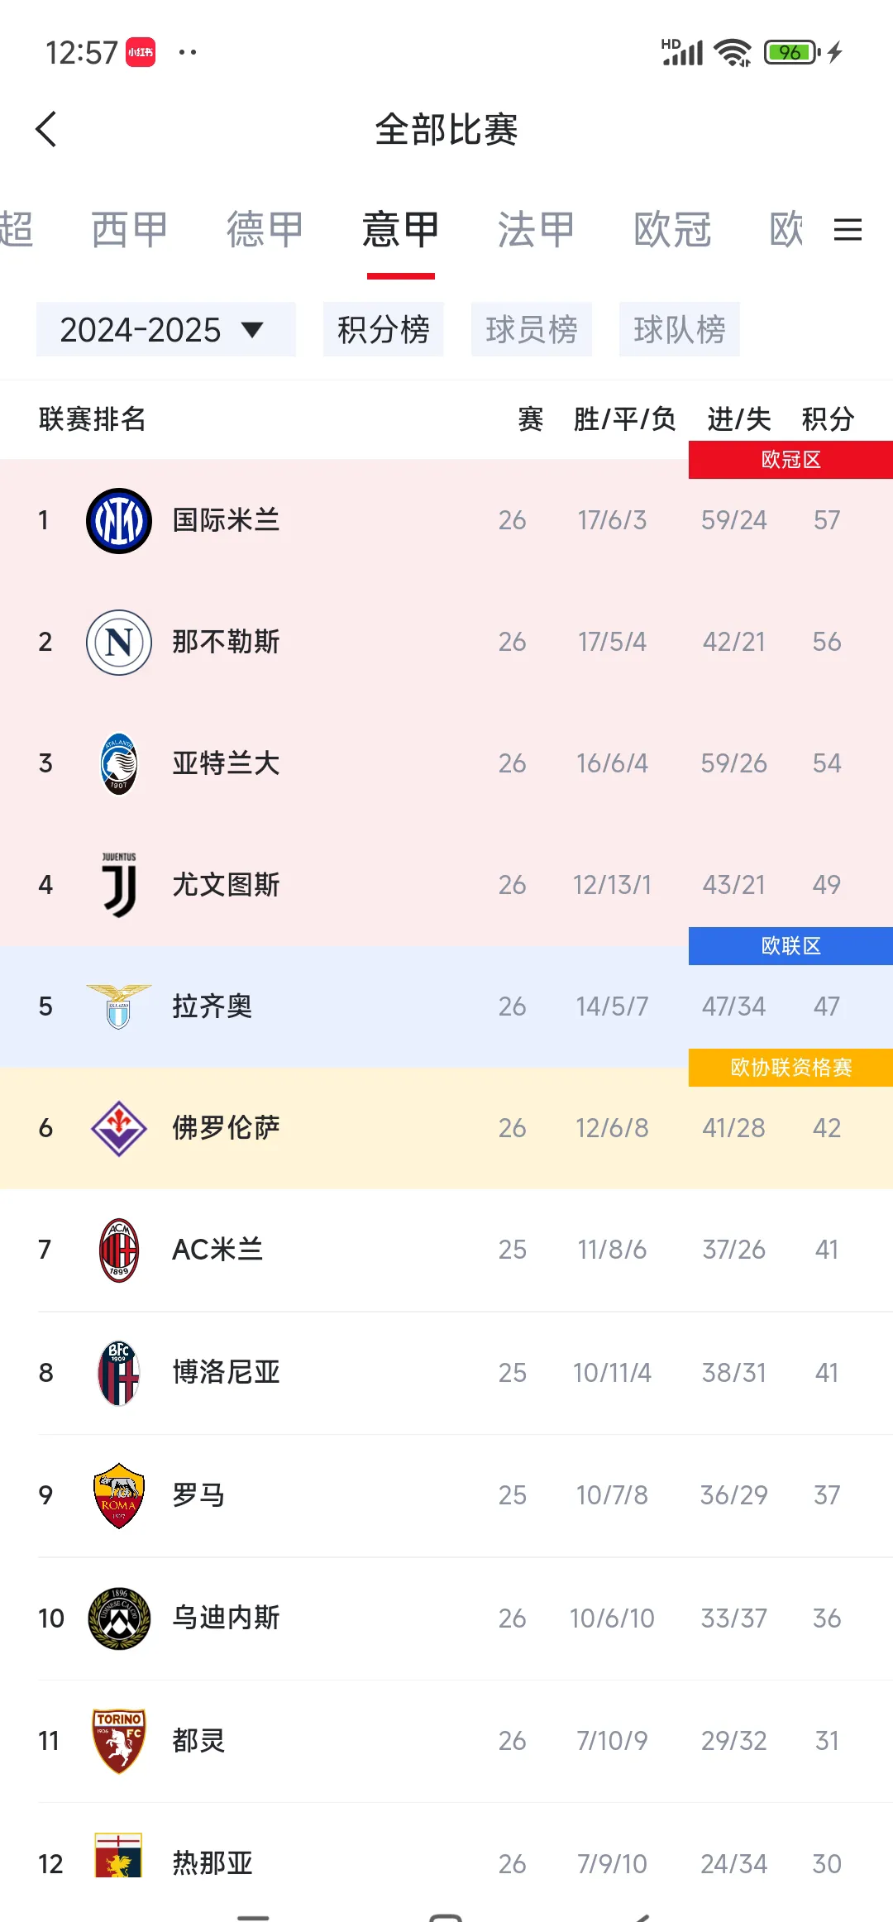Click the Lazio club crest
The image size is (893, 1922).
(x=118, y=1006)
